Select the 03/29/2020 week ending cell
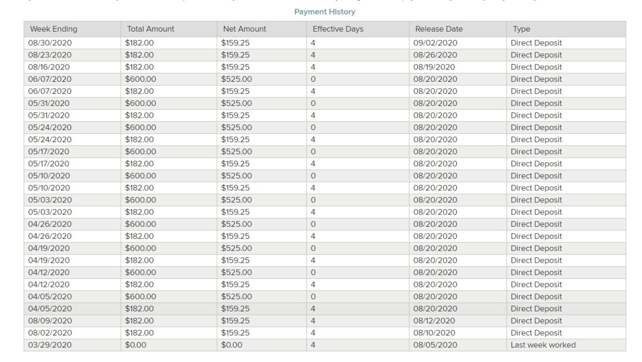This screenshot has width=642, height=362. coord(50,345)
